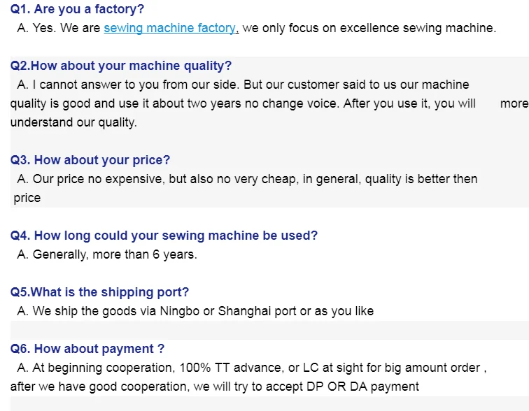The width and height of the screenshot is (529, 411).
Task: Select the 'Q2.How about your machine quality?' heading
Action: tap(120, 66)
